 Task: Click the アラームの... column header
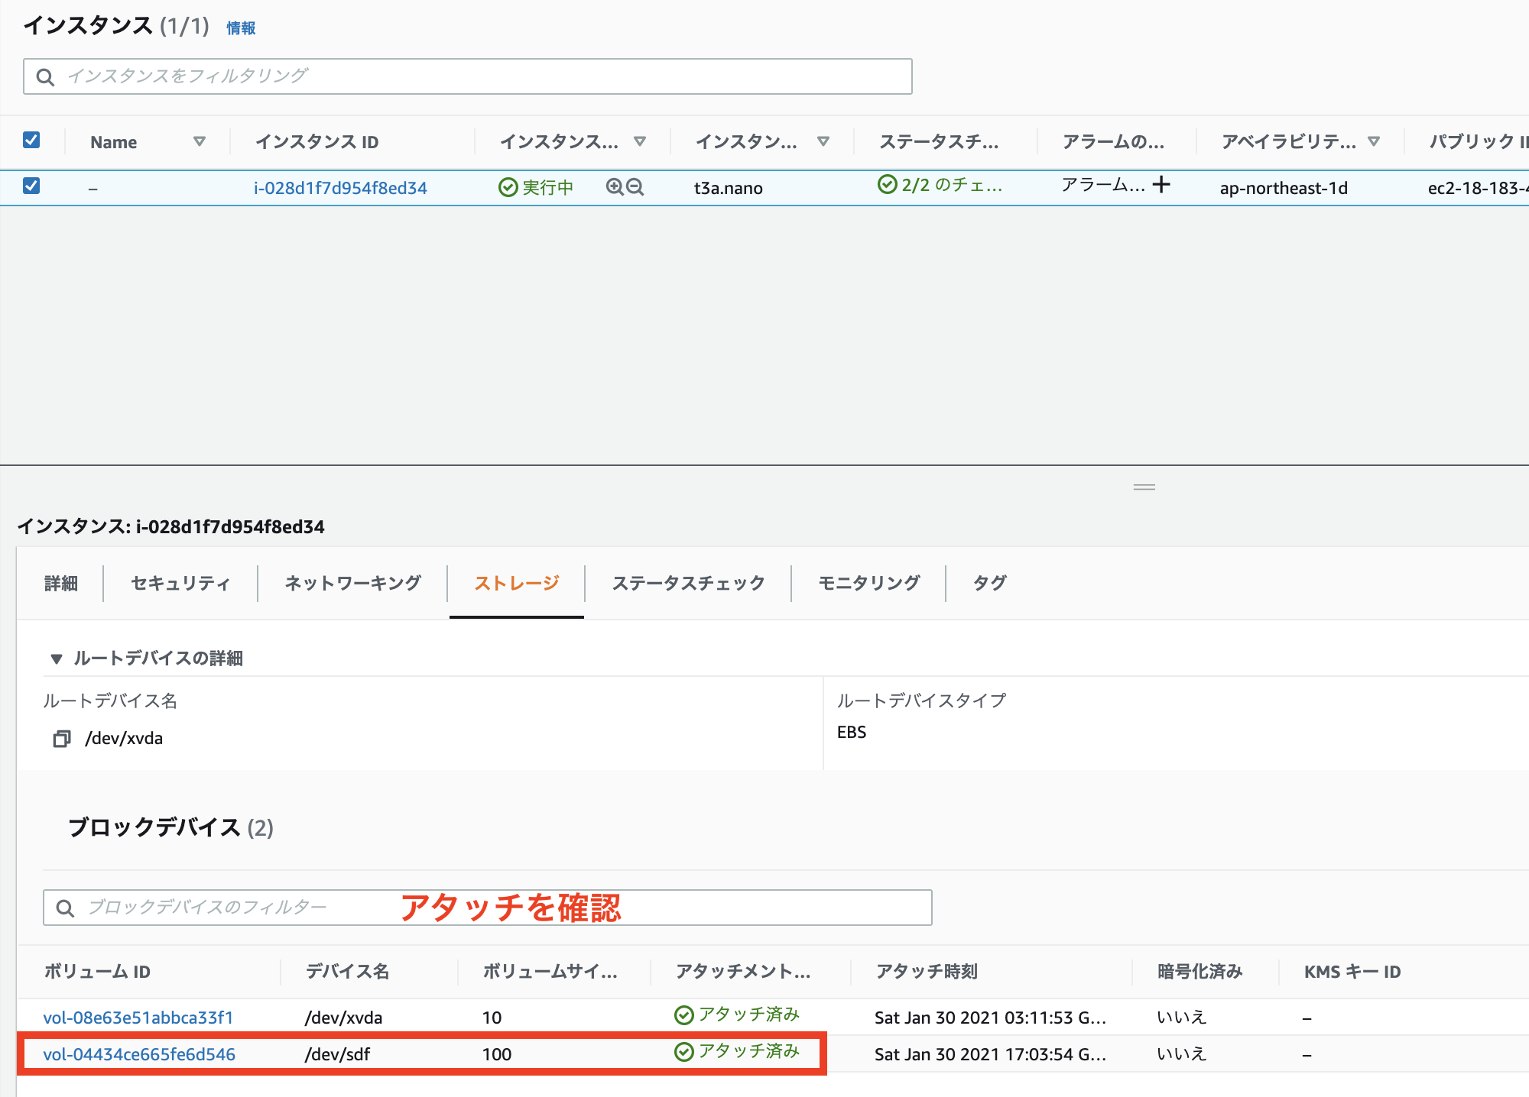(1113, 142)
